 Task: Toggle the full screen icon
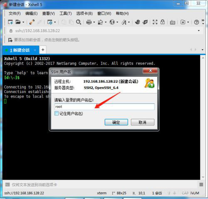155,22
